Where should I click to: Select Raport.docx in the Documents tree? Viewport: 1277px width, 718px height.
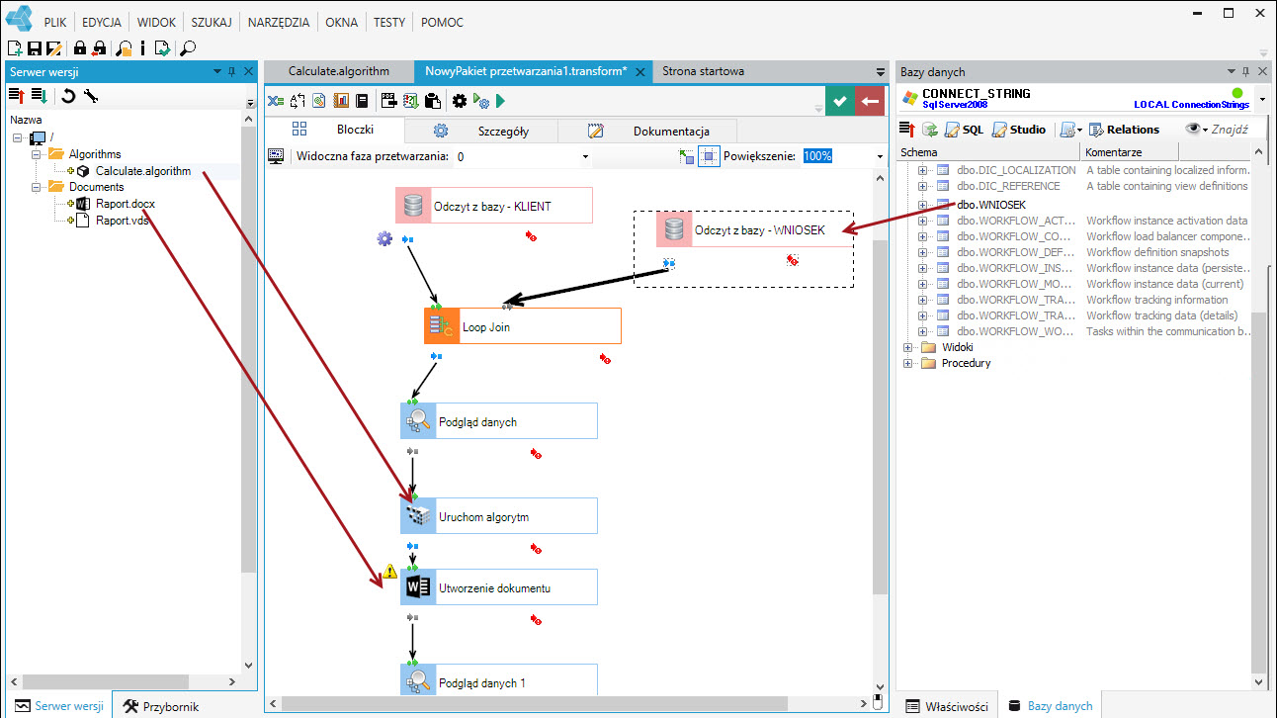point(126,204)
